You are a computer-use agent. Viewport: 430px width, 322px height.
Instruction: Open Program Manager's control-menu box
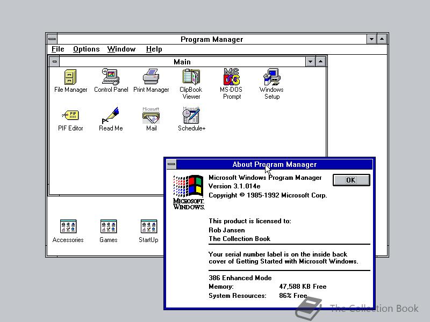pos(52,39)
